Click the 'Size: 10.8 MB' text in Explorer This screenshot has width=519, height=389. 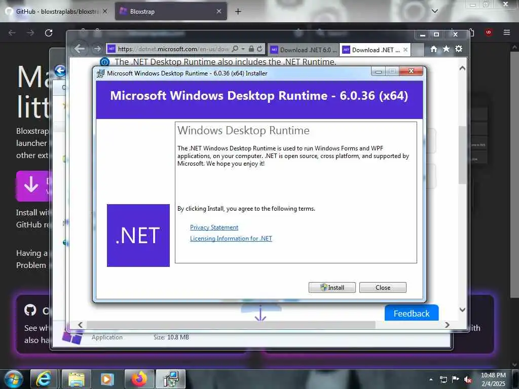(171, 337)
